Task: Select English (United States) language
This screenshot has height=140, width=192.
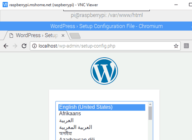Action: point(102,107)
